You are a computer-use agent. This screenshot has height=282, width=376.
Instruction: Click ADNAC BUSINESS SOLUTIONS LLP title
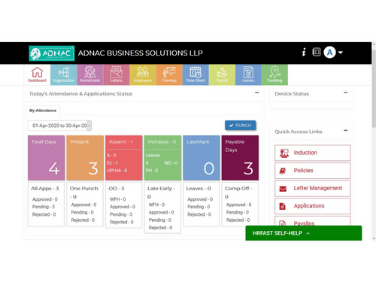[x=141, y=53]
